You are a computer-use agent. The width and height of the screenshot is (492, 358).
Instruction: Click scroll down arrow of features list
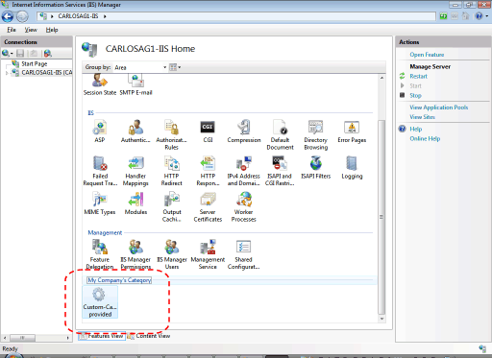click(381, 319)
